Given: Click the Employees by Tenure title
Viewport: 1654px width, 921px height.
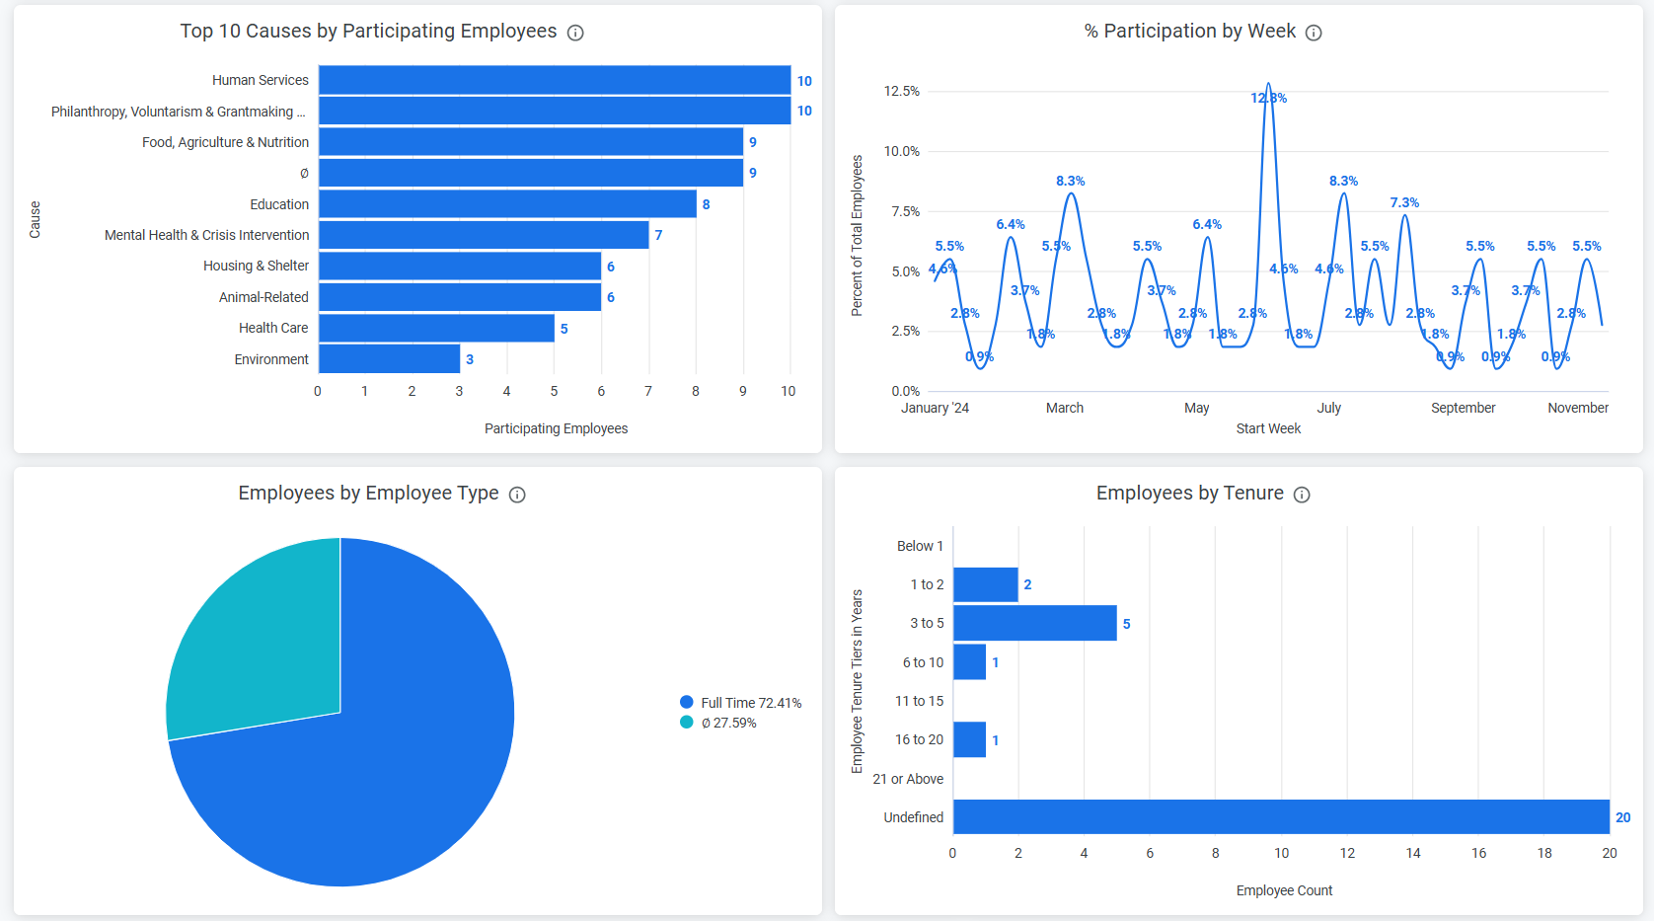Looking at the screenshot, I should click(x=1190, y=493).
